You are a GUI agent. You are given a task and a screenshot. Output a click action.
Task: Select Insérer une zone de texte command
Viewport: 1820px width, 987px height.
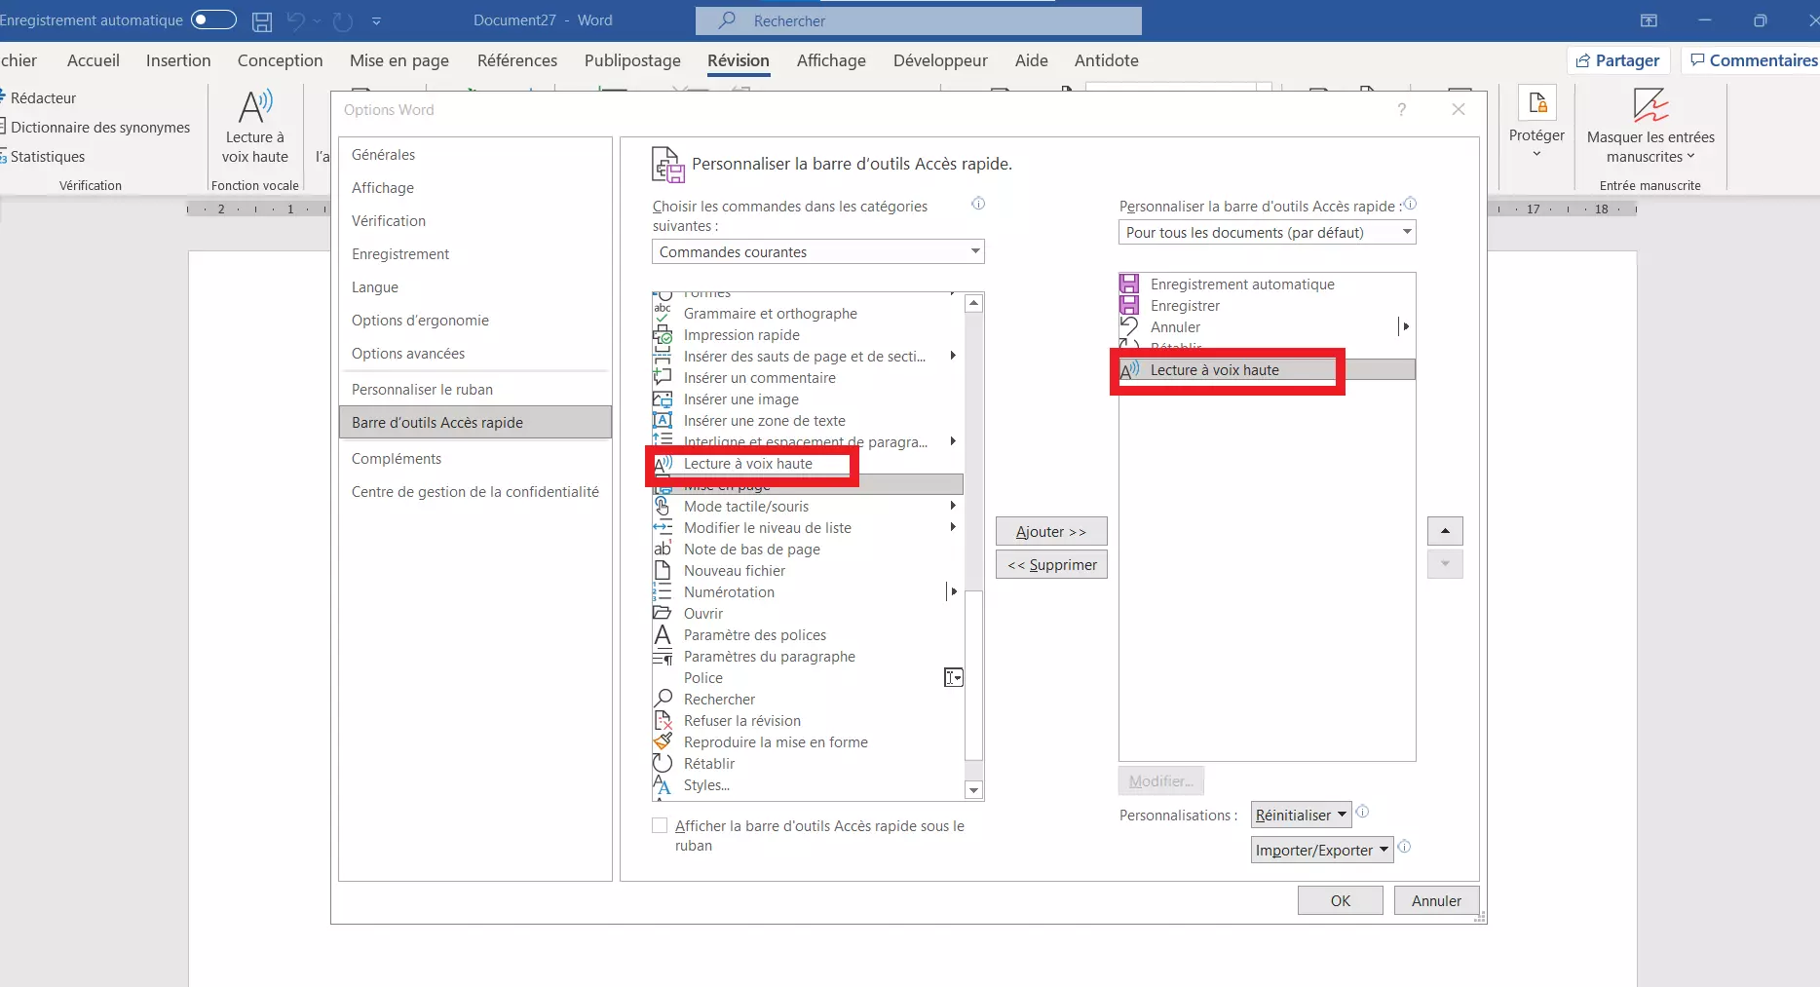(808, 421)
